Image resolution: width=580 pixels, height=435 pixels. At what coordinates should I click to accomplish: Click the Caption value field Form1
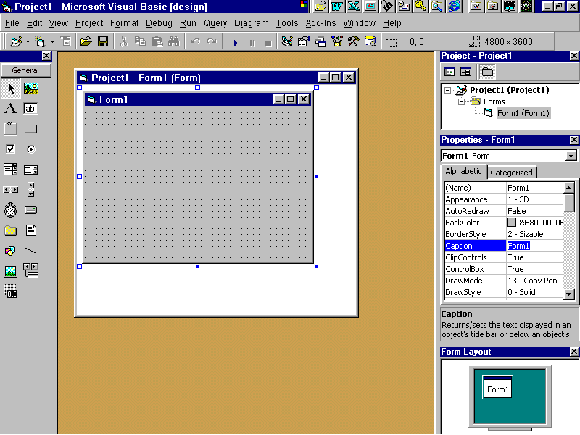pyautogui.click(x=534, y=246)
